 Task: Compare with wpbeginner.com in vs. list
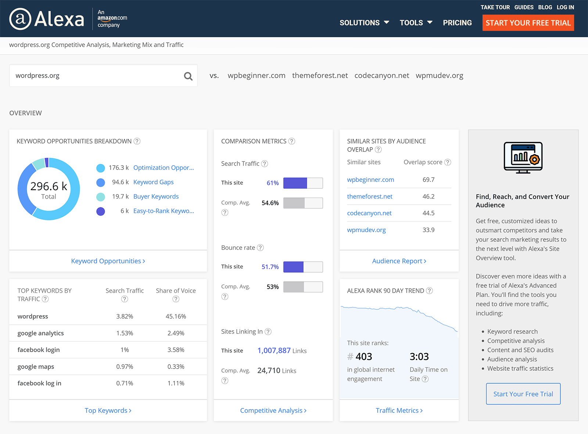click(x=257, y=75)
